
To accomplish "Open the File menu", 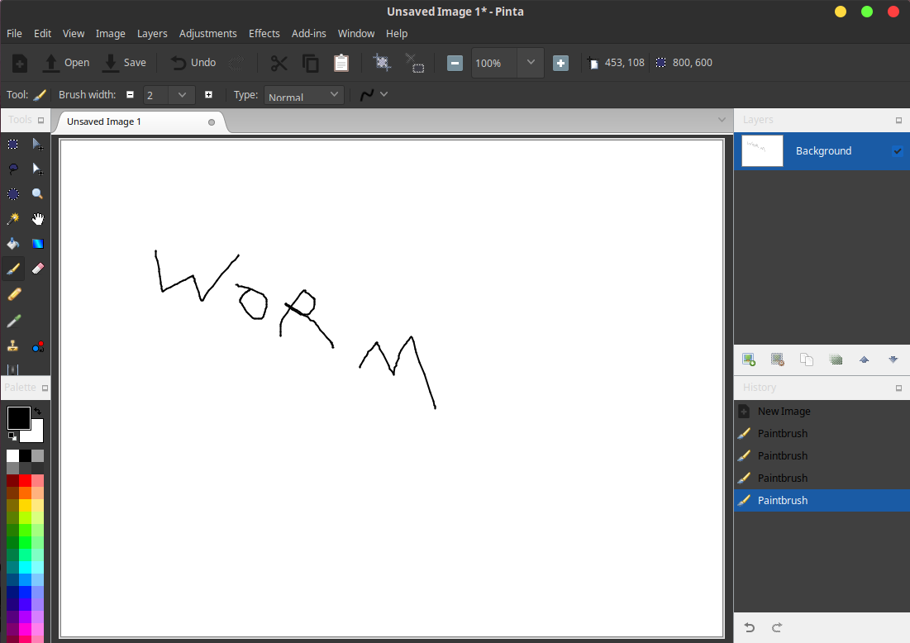I will coord(15,34).
